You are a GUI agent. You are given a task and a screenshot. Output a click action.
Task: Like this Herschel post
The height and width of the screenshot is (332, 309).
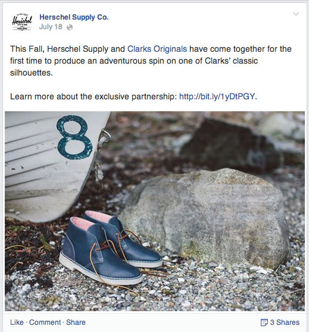17,322
